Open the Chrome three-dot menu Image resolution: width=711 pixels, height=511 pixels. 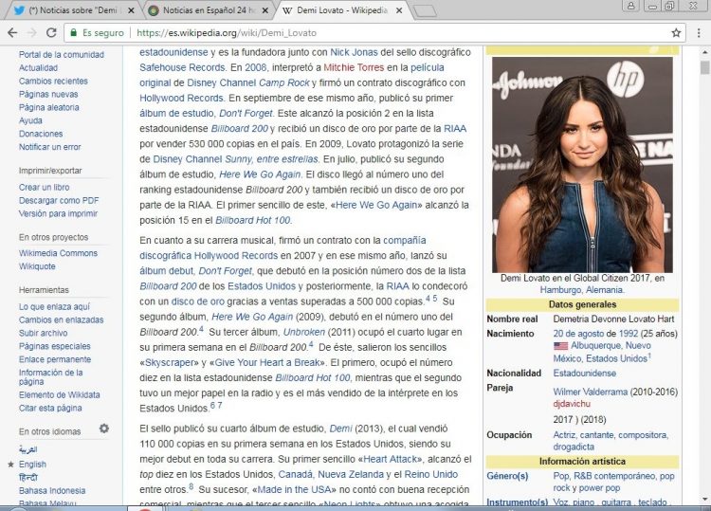coord(699,32)
